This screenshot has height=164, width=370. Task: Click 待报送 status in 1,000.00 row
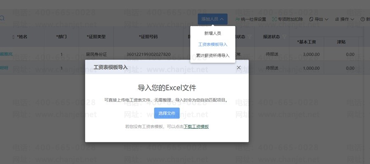pos(272,68)
